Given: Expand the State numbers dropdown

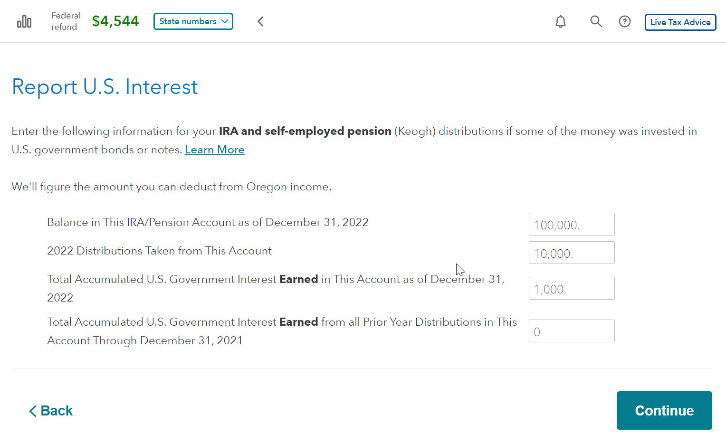Looking at the screenshot, I should tap(193, 21).
